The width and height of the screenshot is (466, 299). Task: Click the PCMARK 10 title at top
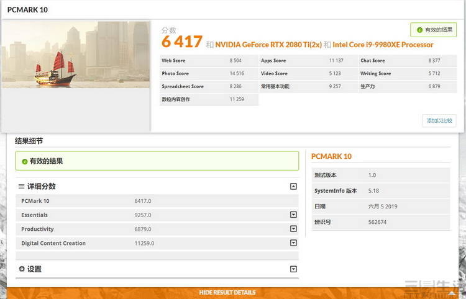(27, 10)
